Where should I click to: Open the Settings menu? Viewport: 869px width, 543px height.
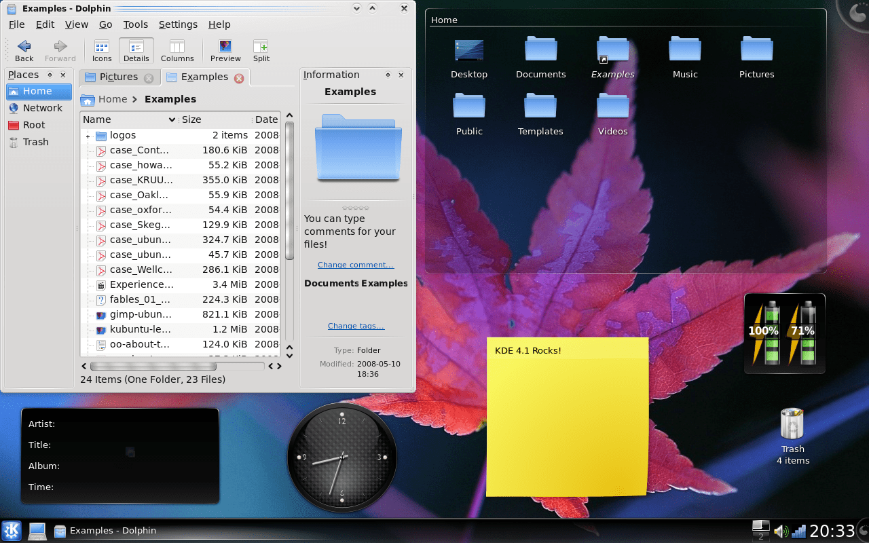[178, 24]
